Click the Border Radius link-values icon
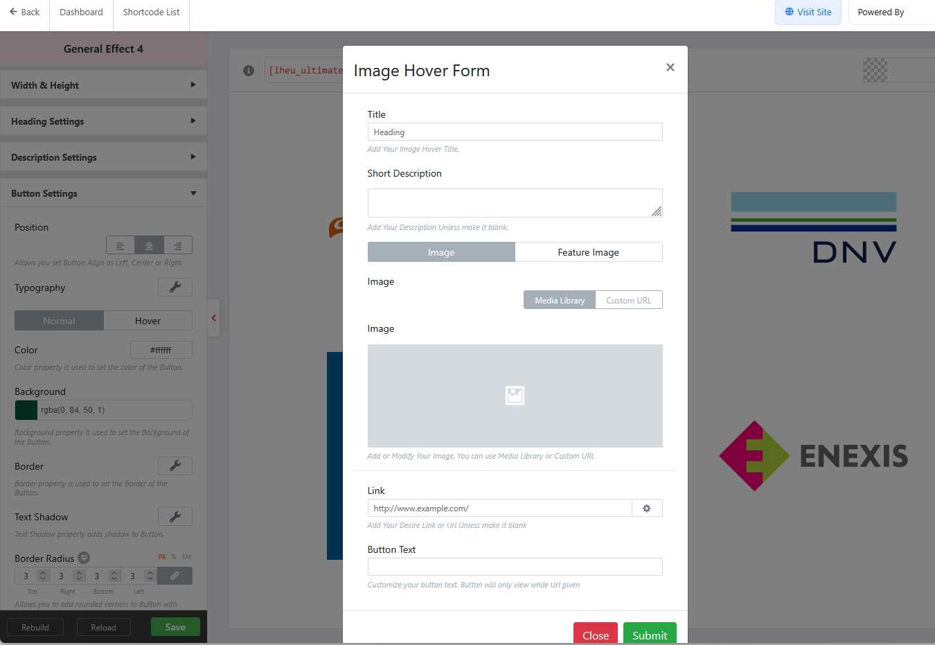935x645 pixels. (x=175, y=576)
